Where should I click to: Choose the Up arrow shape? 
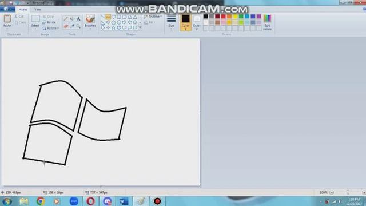click(x=135, y=22)
